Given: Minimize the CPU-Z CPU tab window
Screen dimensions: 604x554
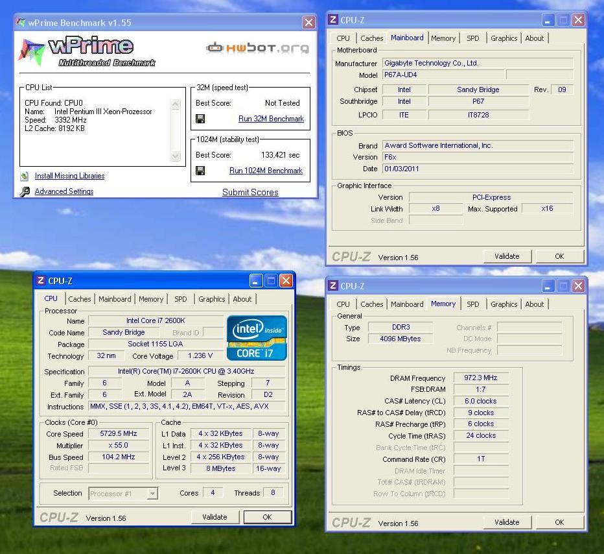Looking at the screenshot, I should pos(256,281).
